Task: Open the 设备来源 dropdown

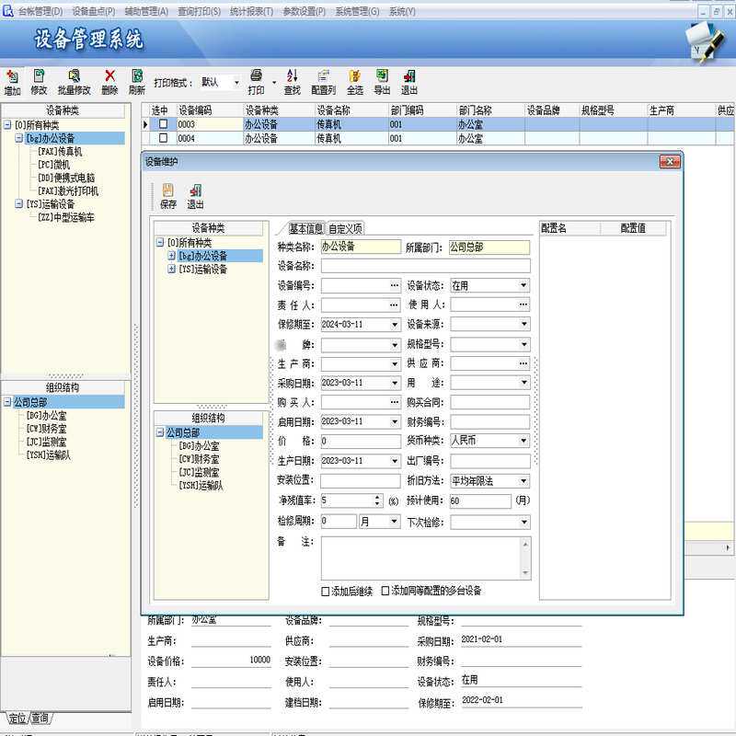Action: 523,324
